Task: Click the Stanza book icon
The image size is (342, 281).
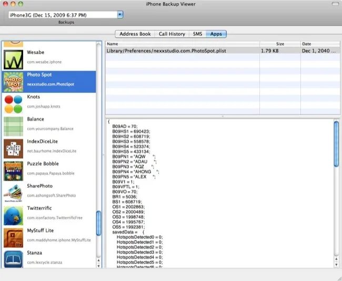Action: 13,259
